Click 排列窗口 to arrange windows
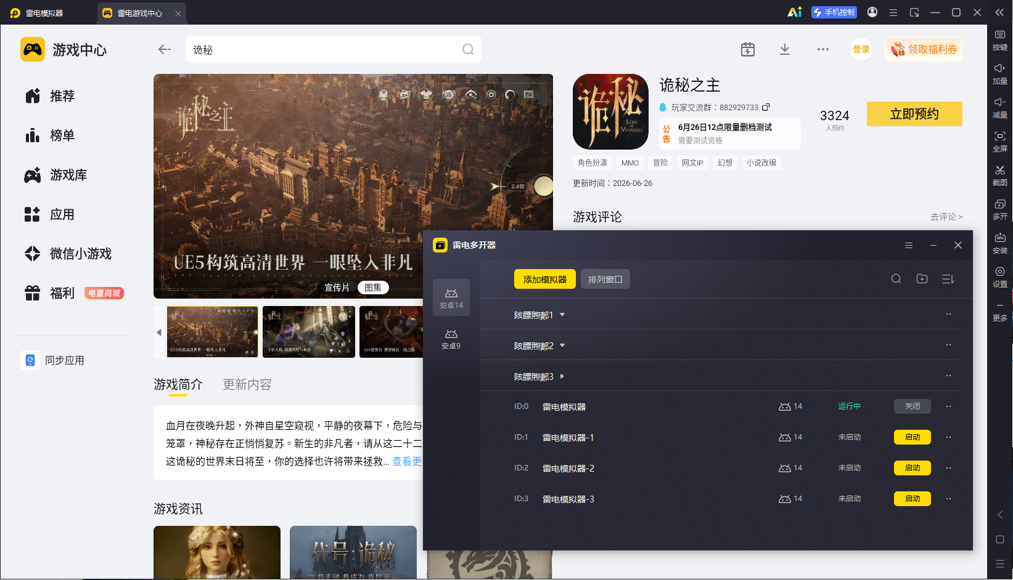The image size is (1013, 580). (605, 279)
